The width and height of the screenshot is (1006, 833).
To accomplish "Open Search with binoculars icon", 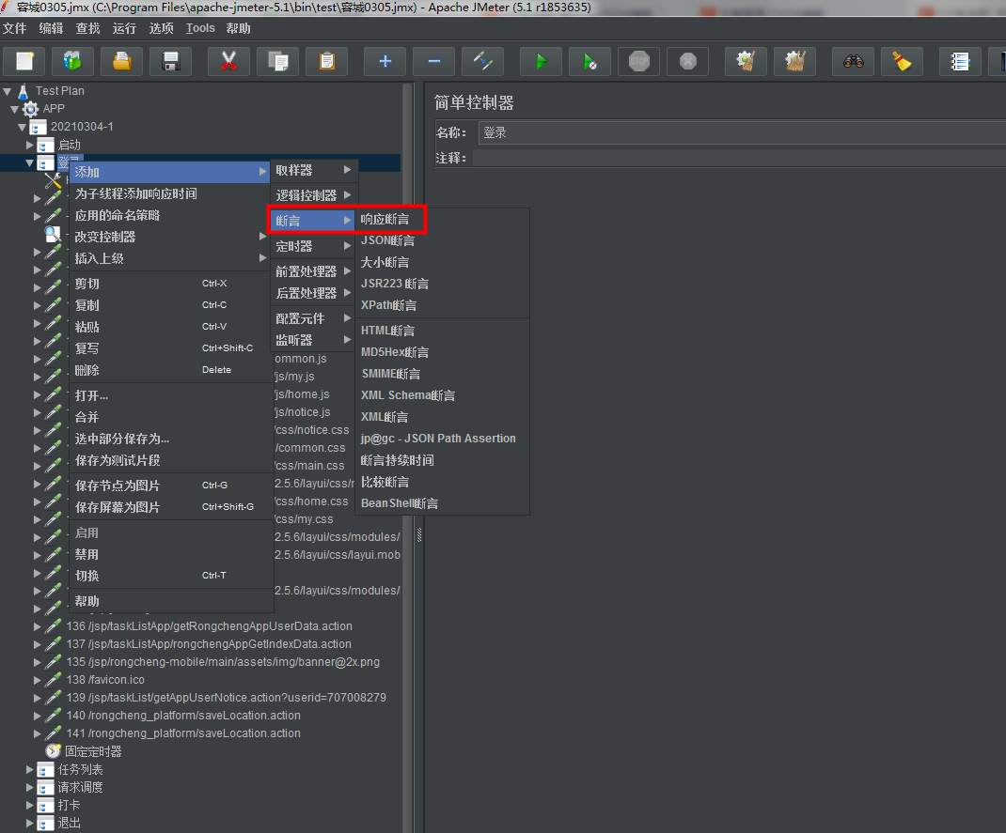I will pos(853,62).
